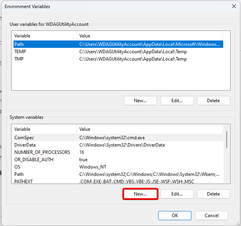Screen dimensions: 241x226
Task: Select the DriverData system variable
Action: tap(118, 145)
